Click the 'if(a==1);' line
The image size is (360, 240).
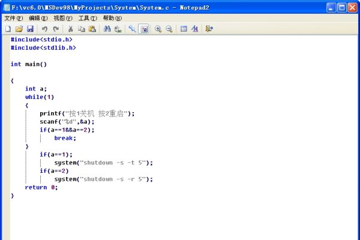pyautogui.click(x=56, y=154)
